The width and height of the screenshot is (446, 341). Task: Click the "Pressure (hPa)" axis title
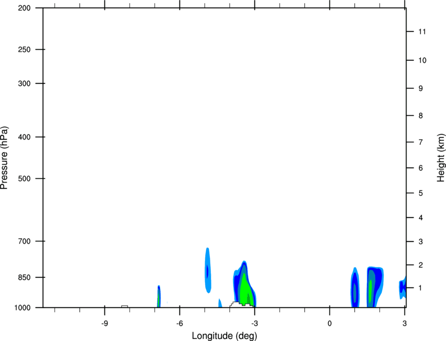pyautogui.click(x=5, y=158)
